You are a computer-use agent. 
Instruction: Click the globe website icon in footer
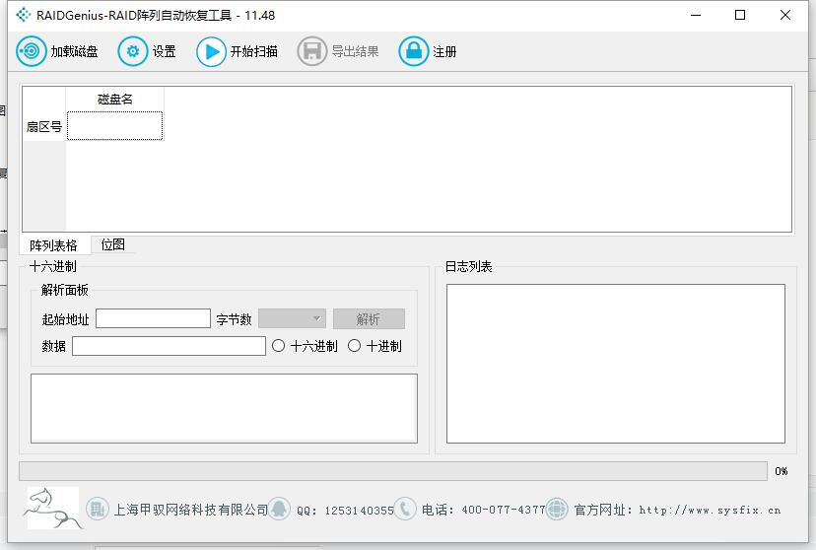coord(558,509)
